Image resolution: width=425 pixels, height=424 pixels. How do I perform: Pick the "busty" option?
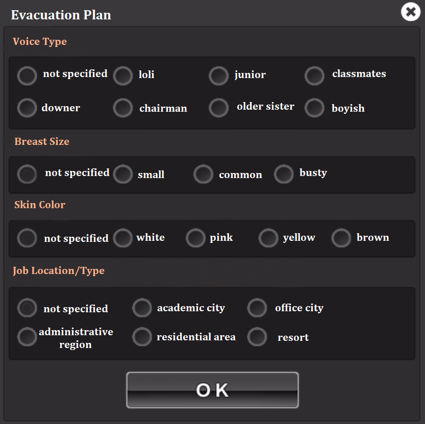click(284, 174)
